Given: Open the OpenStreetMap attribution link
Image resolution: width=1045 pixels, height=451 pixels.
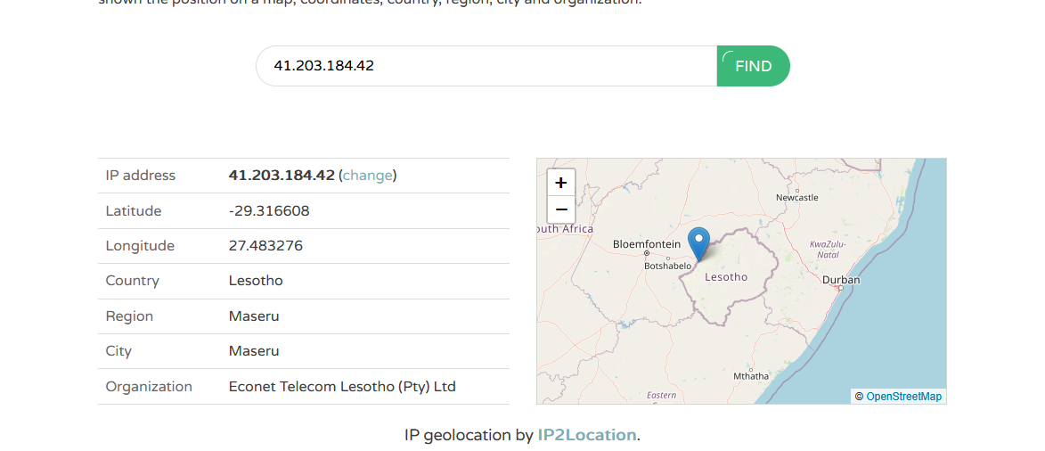Looking at the screenshot, I should click(x=903, y=397).
